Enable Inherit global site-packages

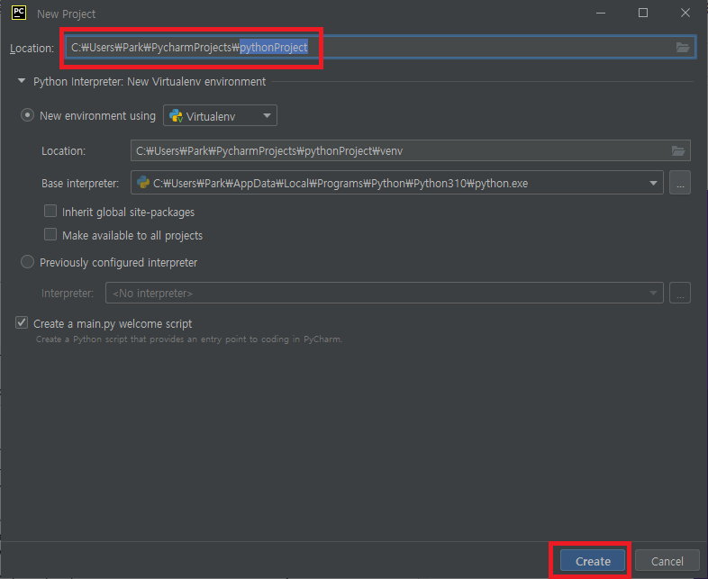pyautogui.click(x=50, y=212)
